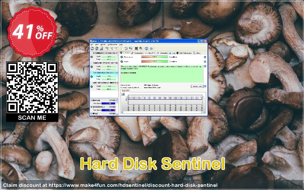Click the help icon beside the Performance bar
The image size is (304, 190).
[205, 57]
